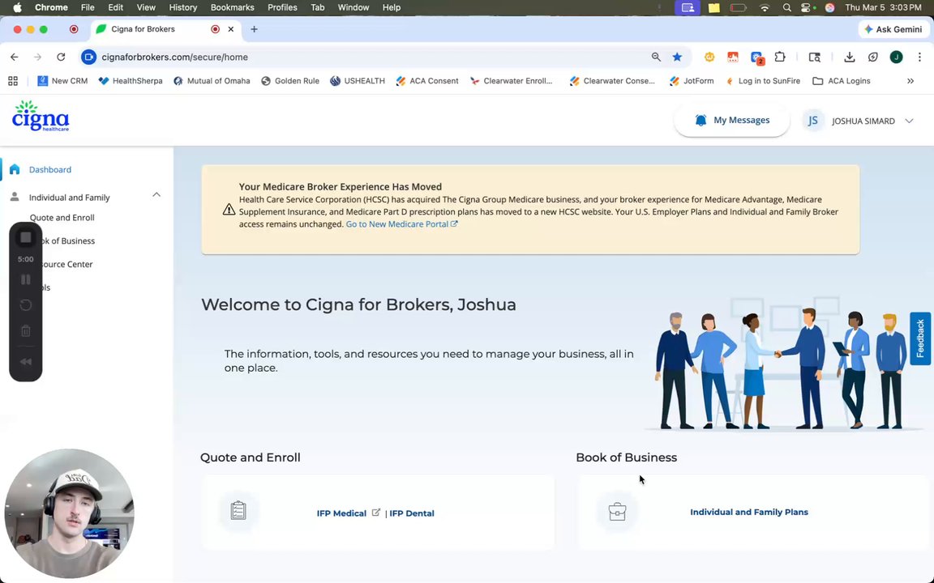Image resolution: width=934 pixels, height=583 pixels.
Task: Open the Window menu
Action: [353, 8]
